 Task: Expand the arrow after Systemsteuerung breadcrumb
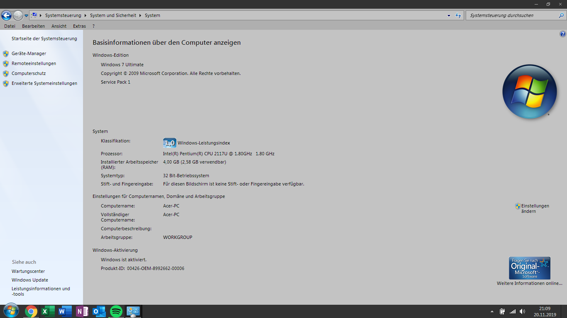86,15
